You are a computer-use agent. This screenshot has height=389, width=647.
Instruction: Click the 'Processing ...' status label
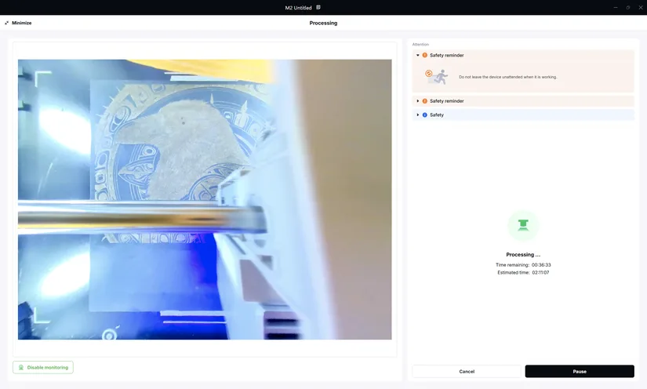(523, 255)
